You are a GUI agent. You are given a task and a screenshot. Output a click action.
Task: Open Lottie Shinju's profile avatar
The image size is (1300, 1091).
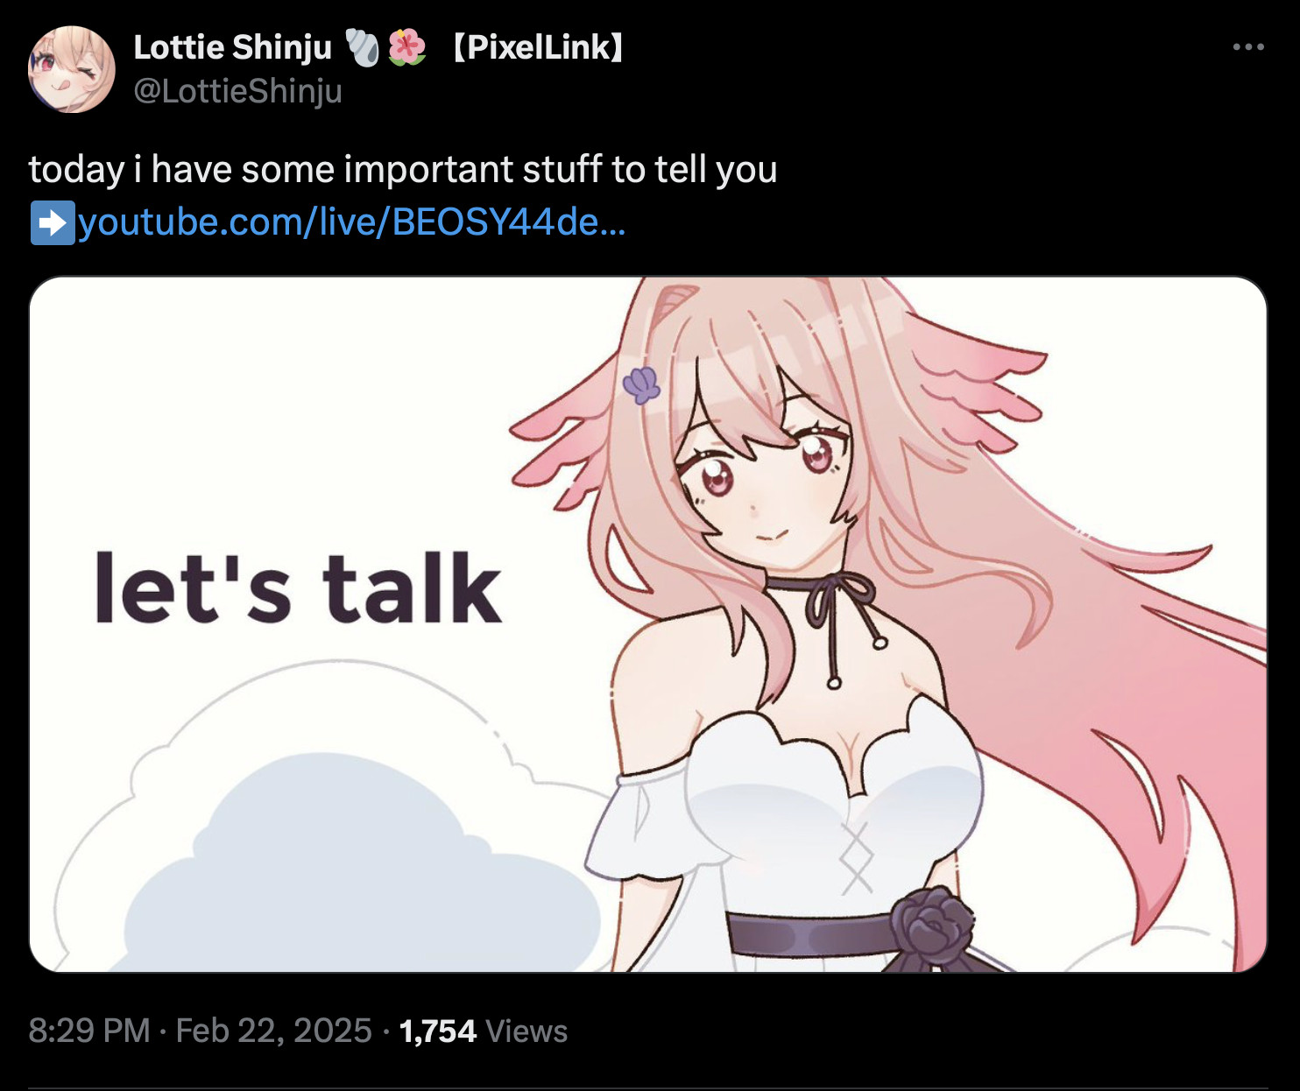[72, 69]
